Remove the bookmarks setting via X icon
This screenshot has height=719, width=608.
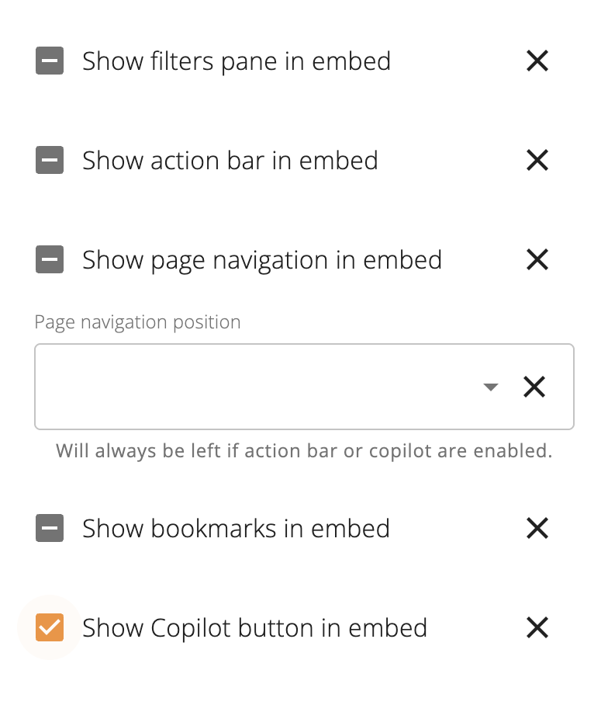point(537,529)
